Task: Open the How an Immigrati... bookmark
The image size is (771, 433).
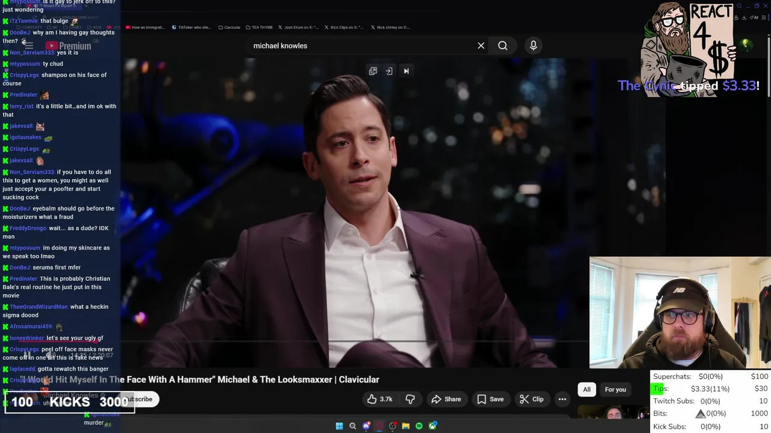Action: pos(145,27)
